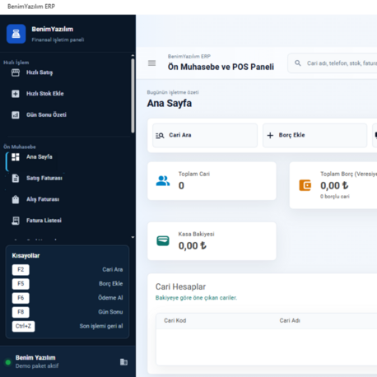Open Gün Sonu Özeti report icon

coord(16,115)
